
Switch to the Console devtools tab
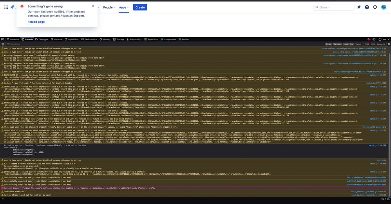click(27, 40)
